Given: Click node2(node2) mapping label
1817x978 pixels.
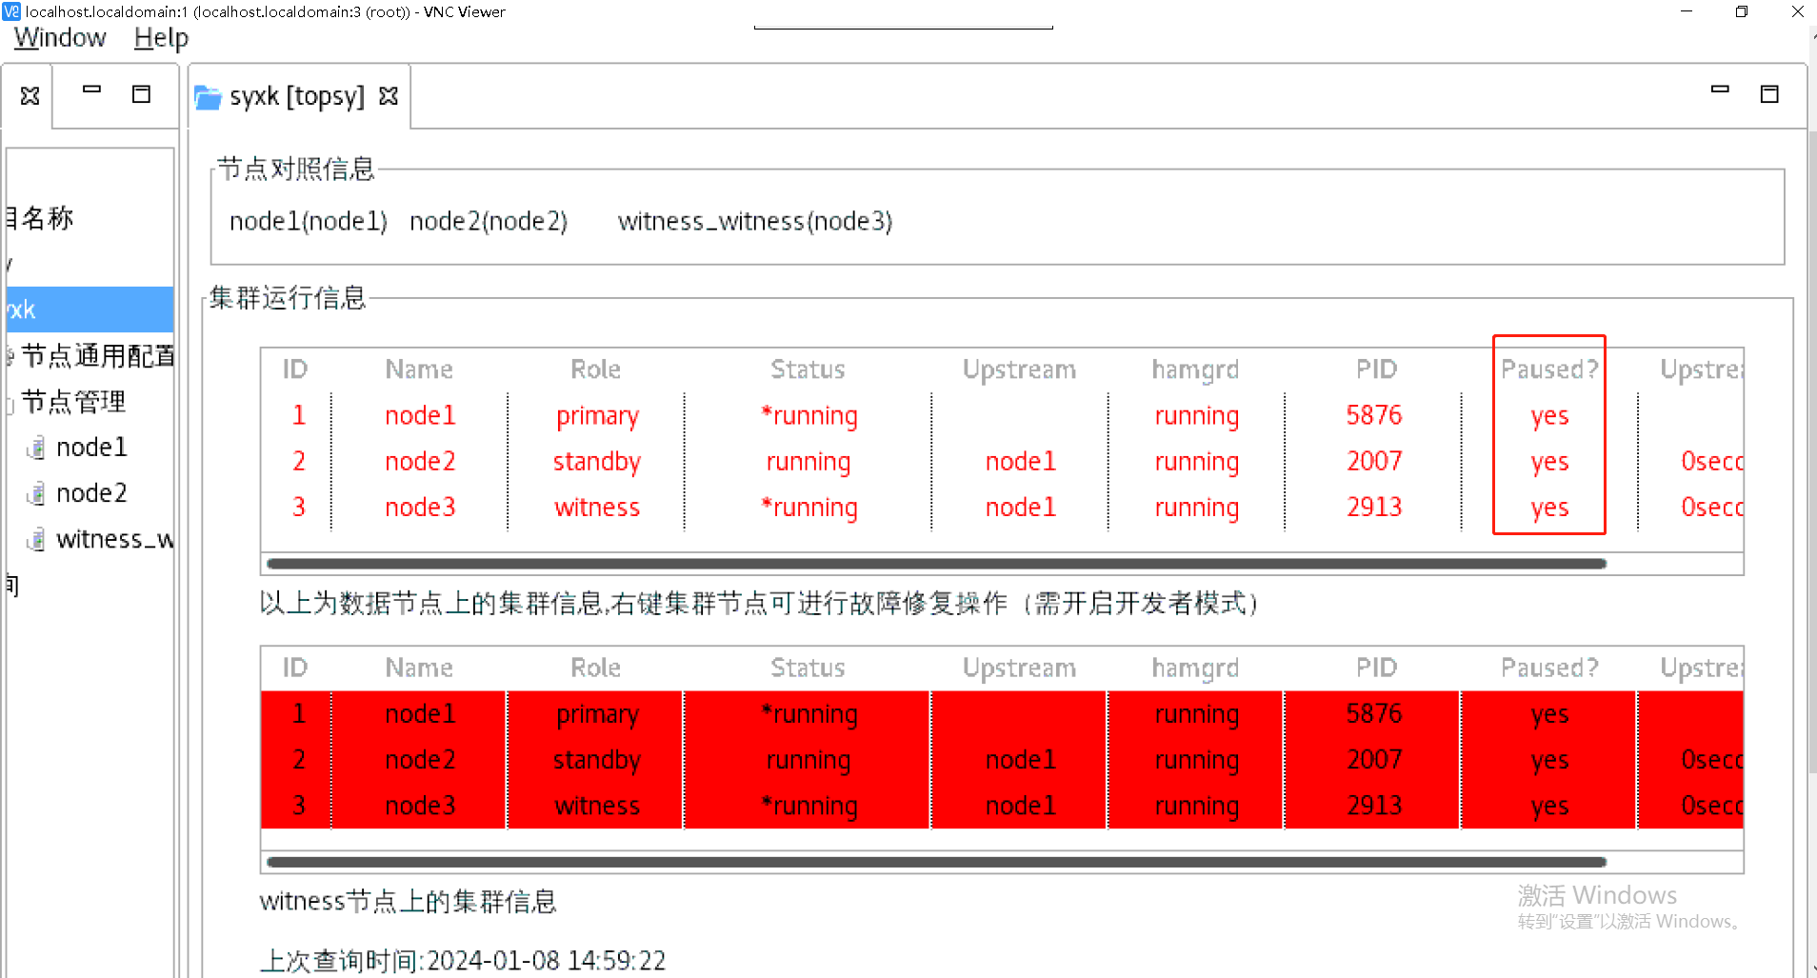Looking at the screenshot, I should pyautogui.click(x=489, y=221).
